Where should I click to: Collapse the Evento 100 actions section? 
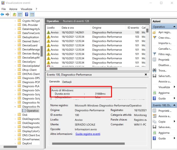coord(174,105)
